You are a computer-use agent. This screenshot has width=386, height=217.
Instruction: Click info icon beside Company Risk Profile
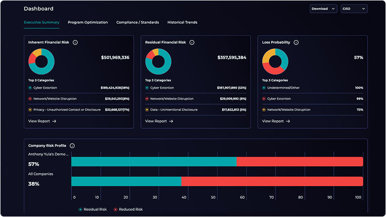(72, 146)
